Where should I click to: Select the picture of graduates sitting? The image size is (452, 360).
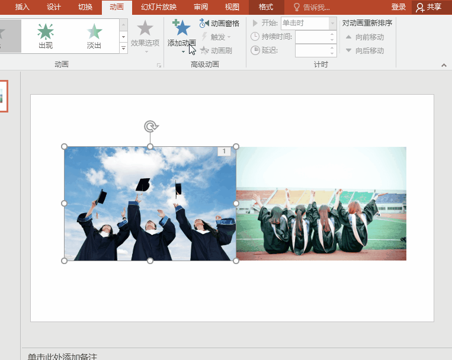pyautogui.click(x=321, y=204)
